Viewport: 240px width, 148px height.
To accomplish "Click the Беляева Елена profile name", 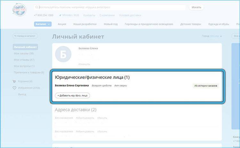I will pyautogui.click(x=88, y=48).
